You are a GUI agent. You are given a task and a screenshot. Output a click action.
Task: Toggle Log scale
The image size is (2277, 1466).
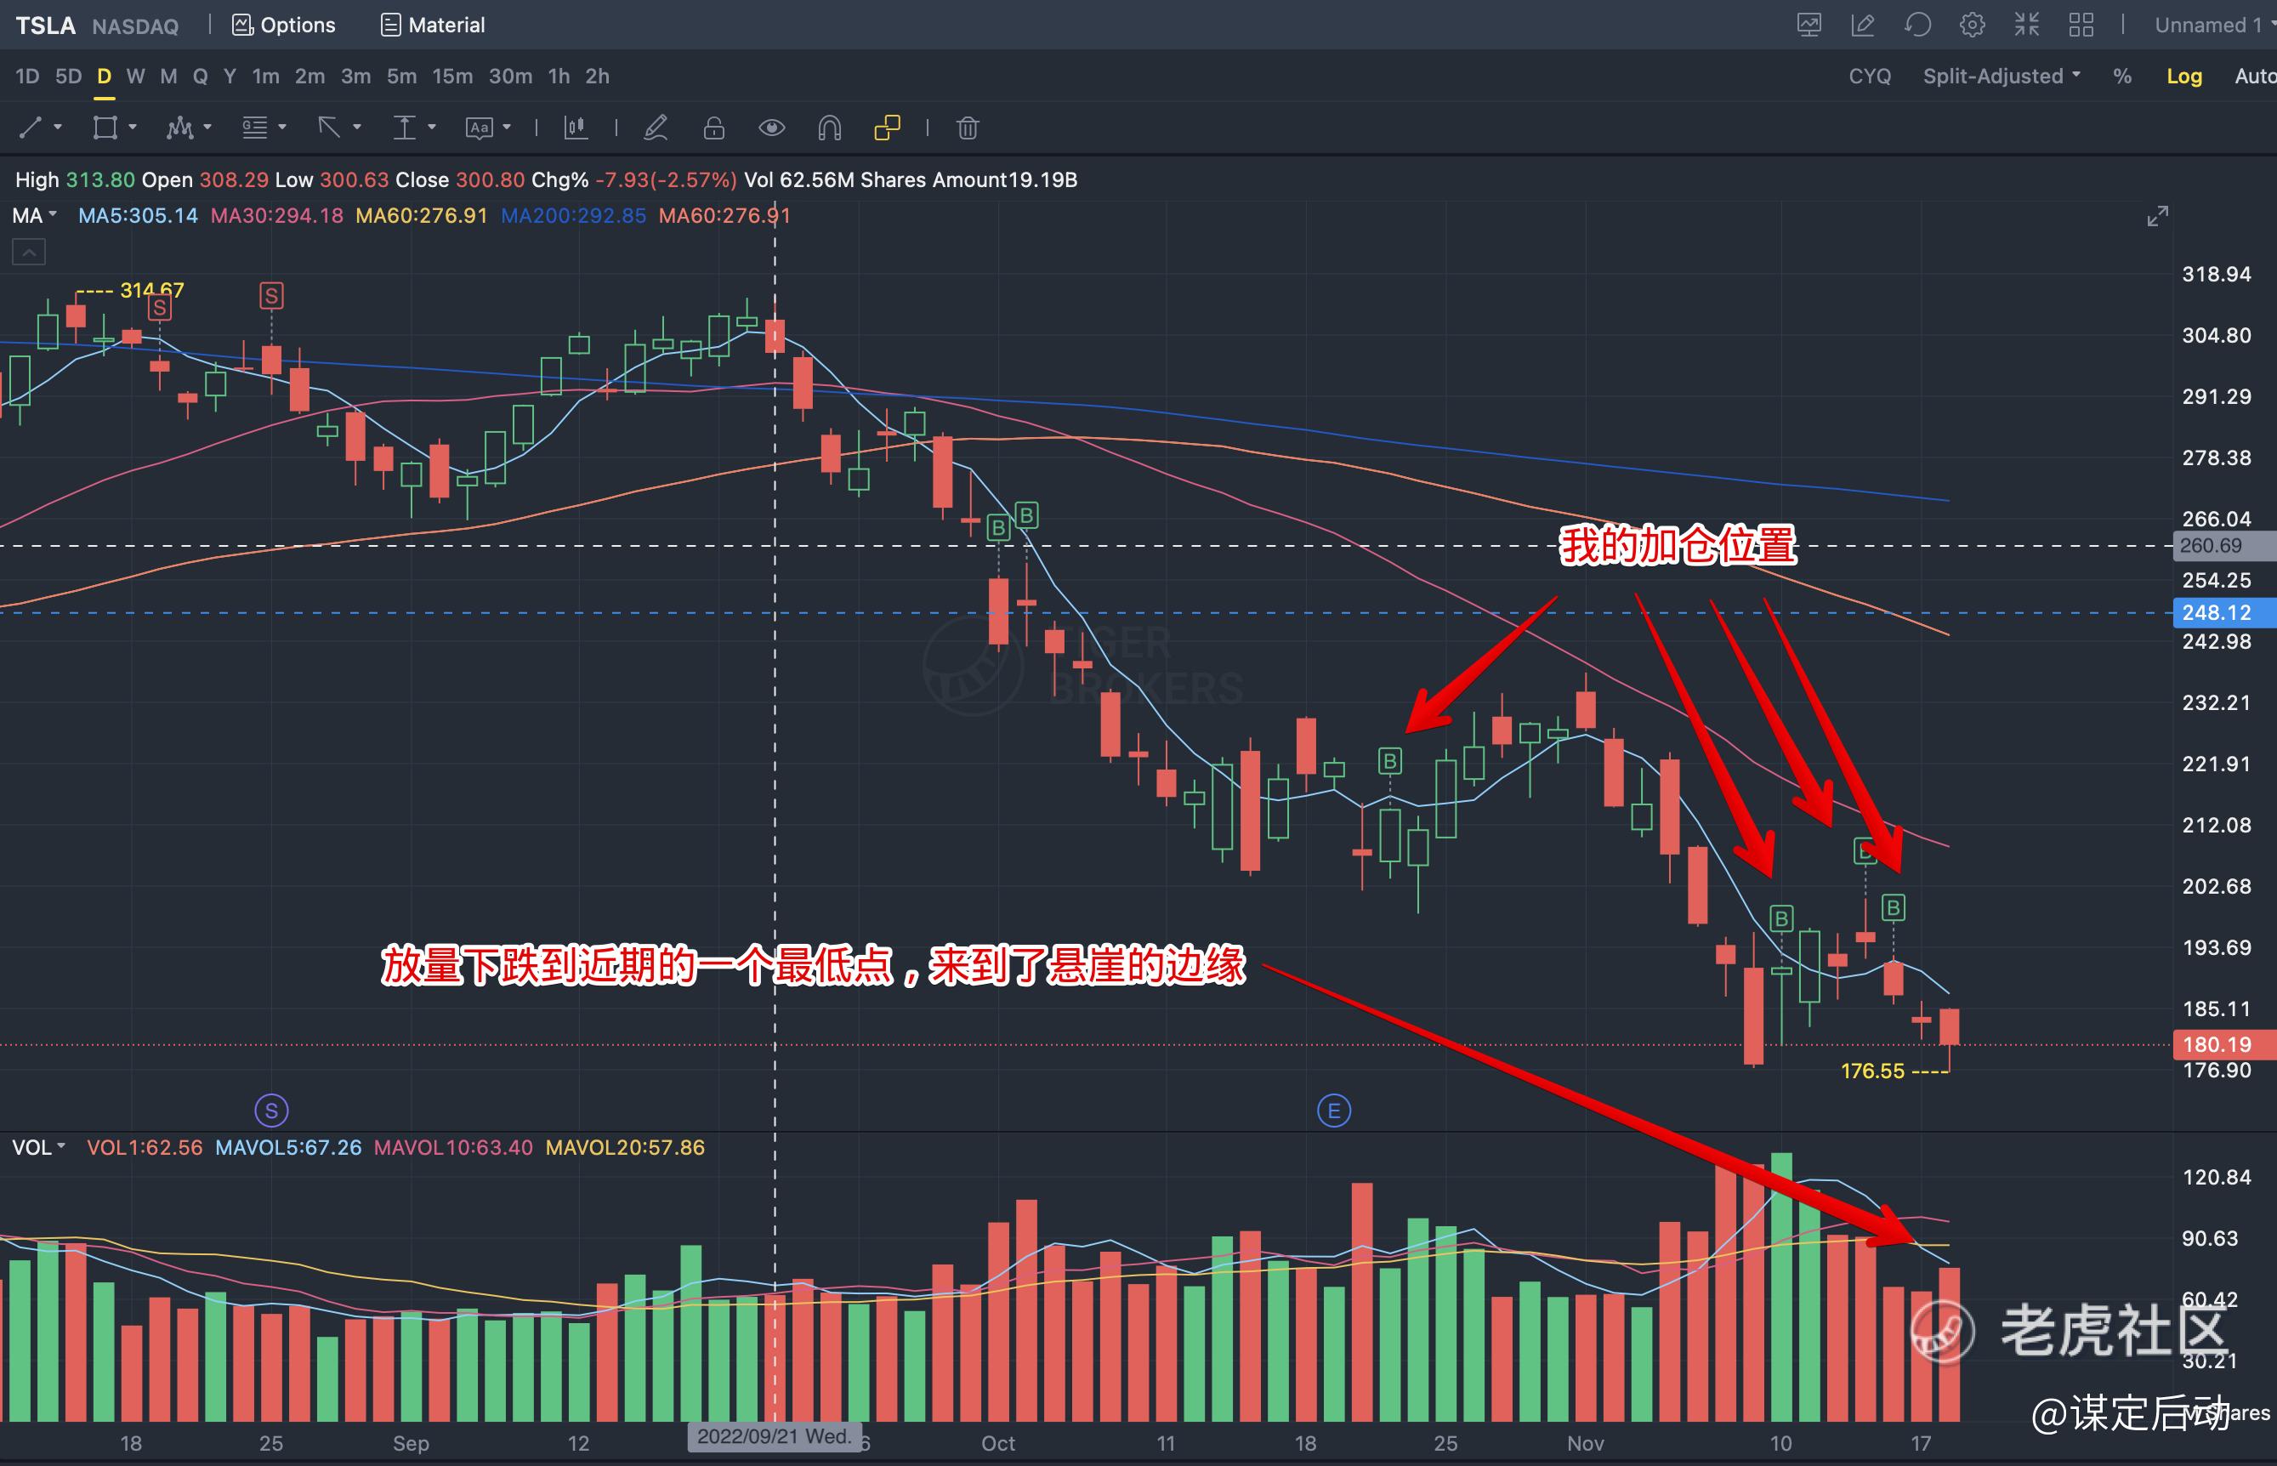click(x=2183, y=77)
